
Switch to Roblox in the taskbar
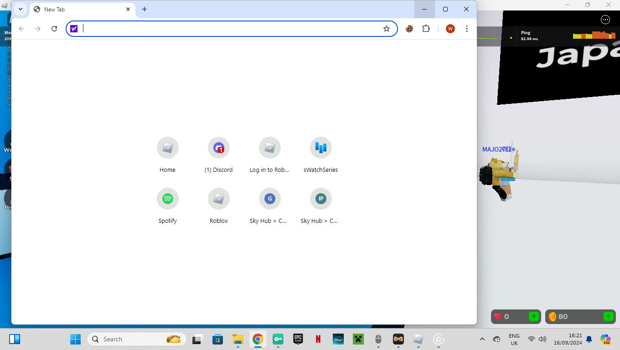click(x=418, y=339)
